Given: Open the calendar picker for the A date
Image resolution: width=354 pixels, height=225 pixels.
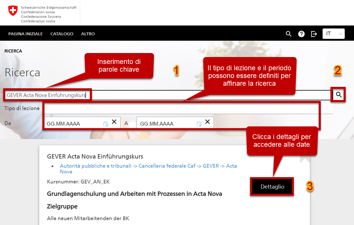Looking at the screenshot, I should point(199,124).
